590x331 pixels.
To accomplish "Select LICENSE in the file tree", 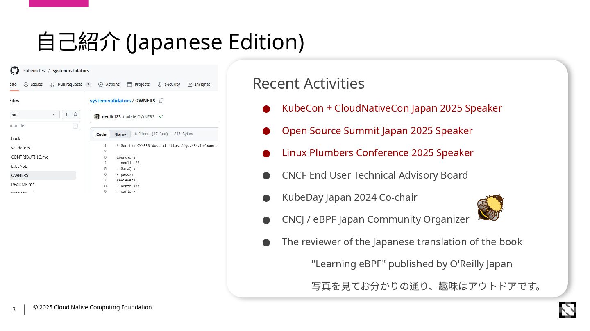I will tap(19, 166).
